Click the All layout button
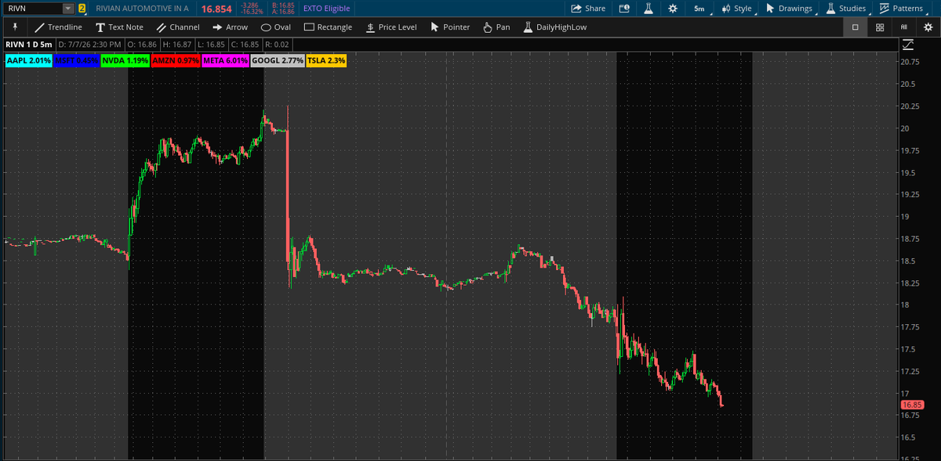The height and width of the screenshot is (461, 941). pyautogui.click(x=904, y=27)
